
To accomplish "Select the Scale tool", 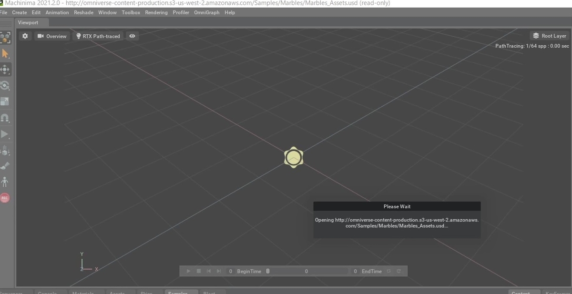I will pos(6,101).
